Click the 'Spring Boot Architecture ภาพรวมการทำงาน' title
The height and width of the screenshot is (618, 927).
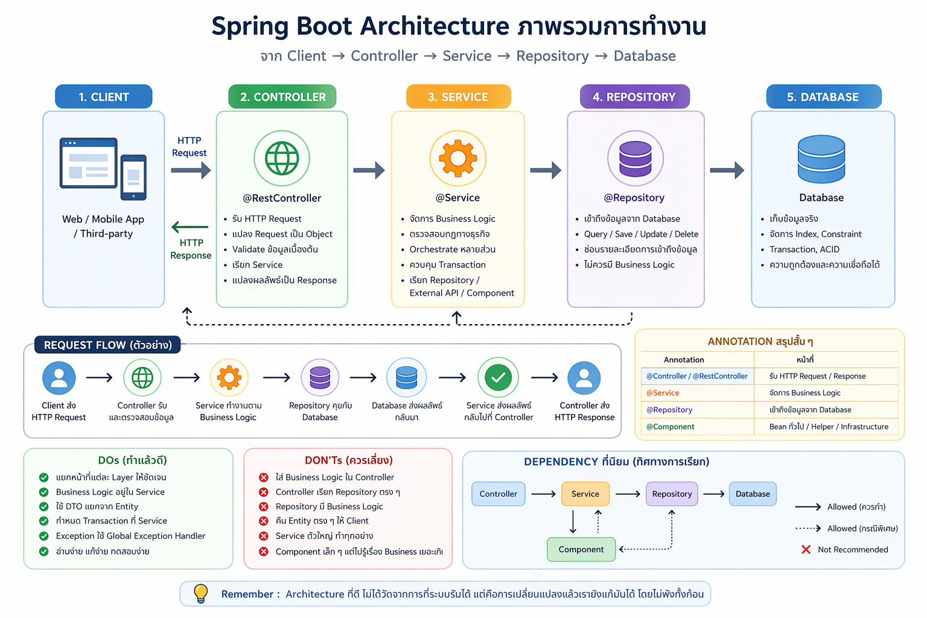click(459, 26)
